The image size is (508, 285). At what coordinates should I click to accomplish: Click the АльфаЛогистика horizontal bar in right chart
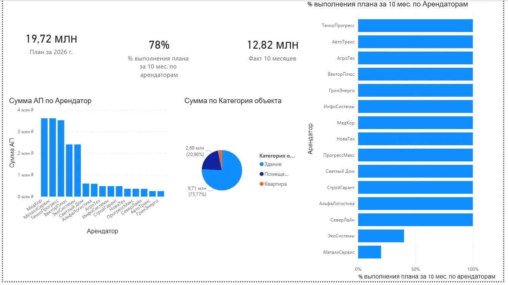pyautogui.click(x=415, y=204)
